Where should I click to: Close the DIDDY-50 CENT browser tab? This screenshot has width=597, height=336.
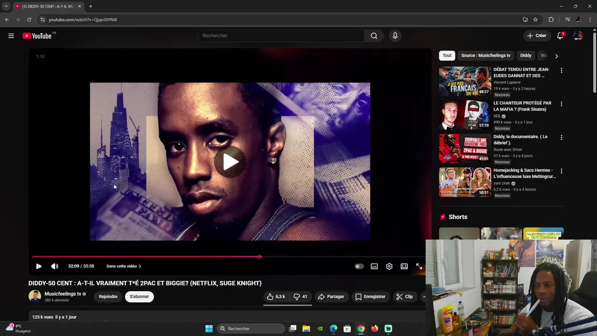[x=79, y=7]
